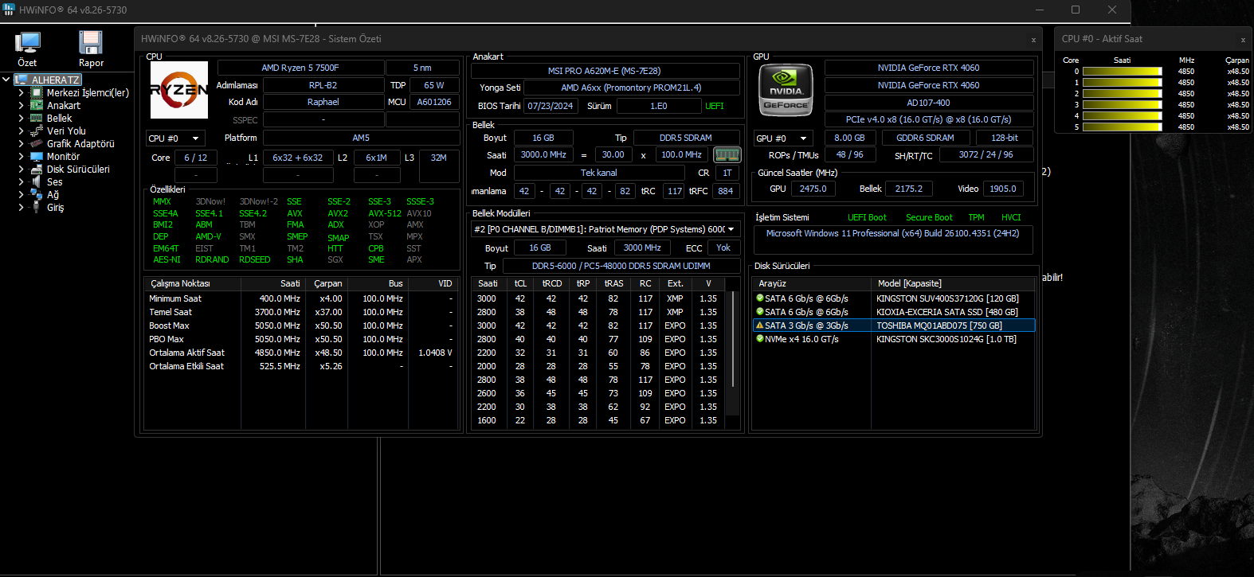Click the computer icon beside ALHERATZ
This screenshot has width=1254, height=577.
(x=22, y=80)
